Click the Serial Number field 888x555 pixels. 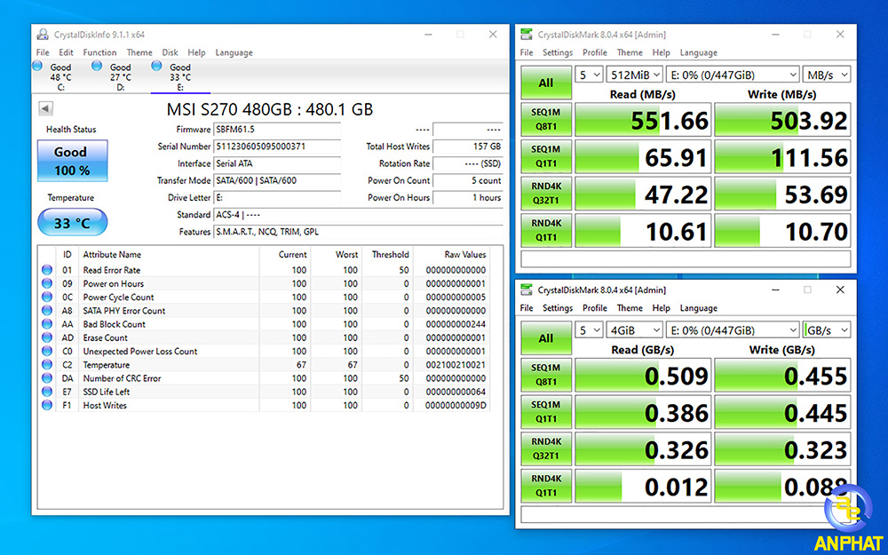pos(277,147)
